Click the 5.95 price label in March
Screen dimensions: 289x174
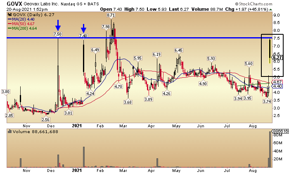[137, 58]
